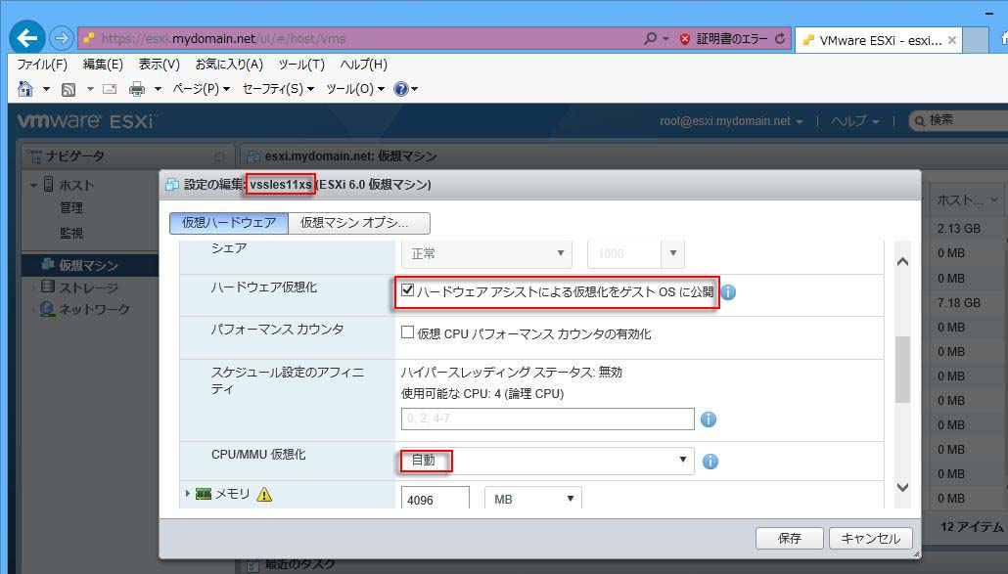Click the green memory chip icon
This screenshot has width=1008, height=574.
point(204,494)
